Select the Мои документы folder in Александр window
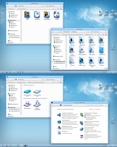Screen dimensions: 117x147 pos(81,50)
